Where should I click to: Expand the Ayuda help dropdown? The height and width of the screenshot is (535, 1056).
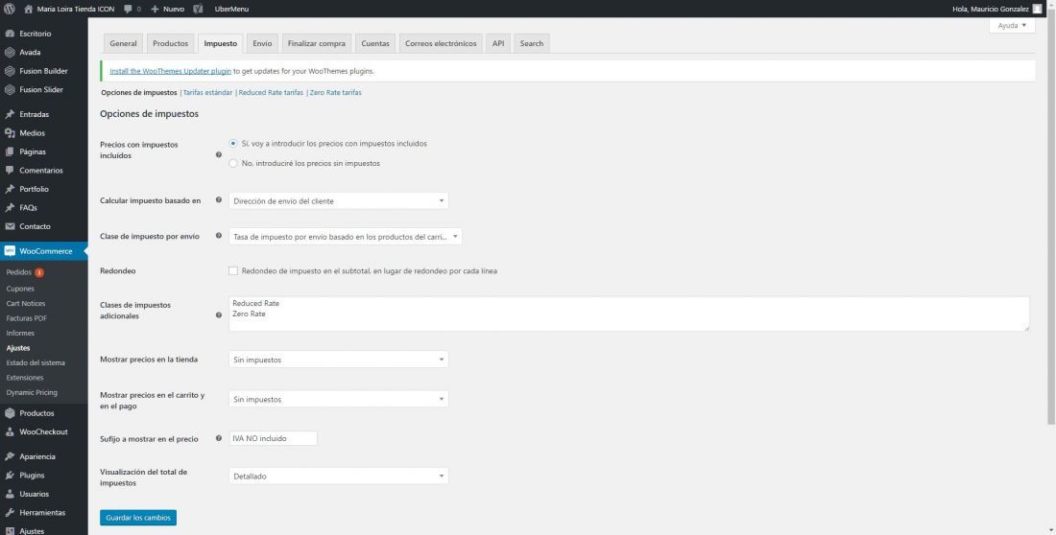point(1012,26)
